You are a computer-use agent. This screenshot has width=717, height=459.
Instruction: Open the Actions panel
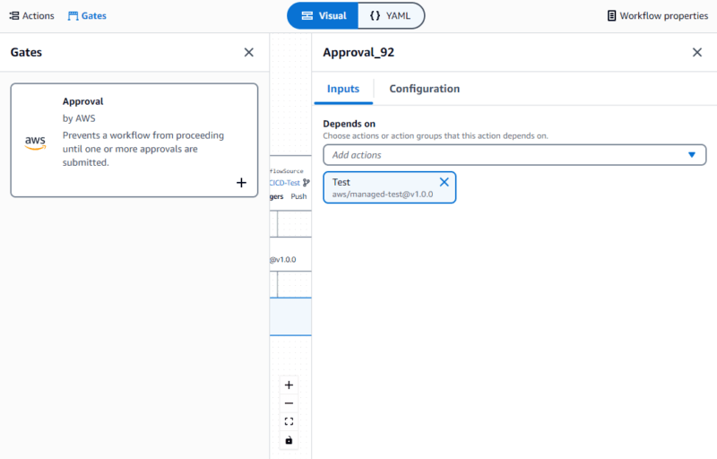tap(31, 16)
